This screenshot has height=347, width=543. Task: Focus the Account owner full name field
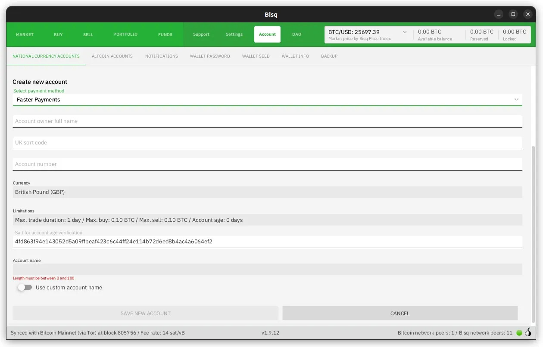pyautogui.click(x=267, y=121)
